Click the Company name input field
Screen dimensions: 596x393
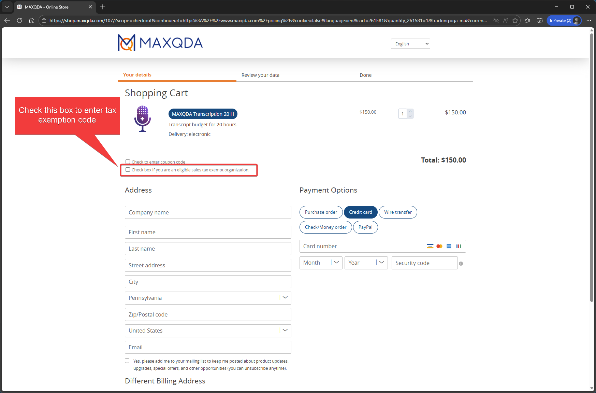pyautogui.click(x=208, y=212)
